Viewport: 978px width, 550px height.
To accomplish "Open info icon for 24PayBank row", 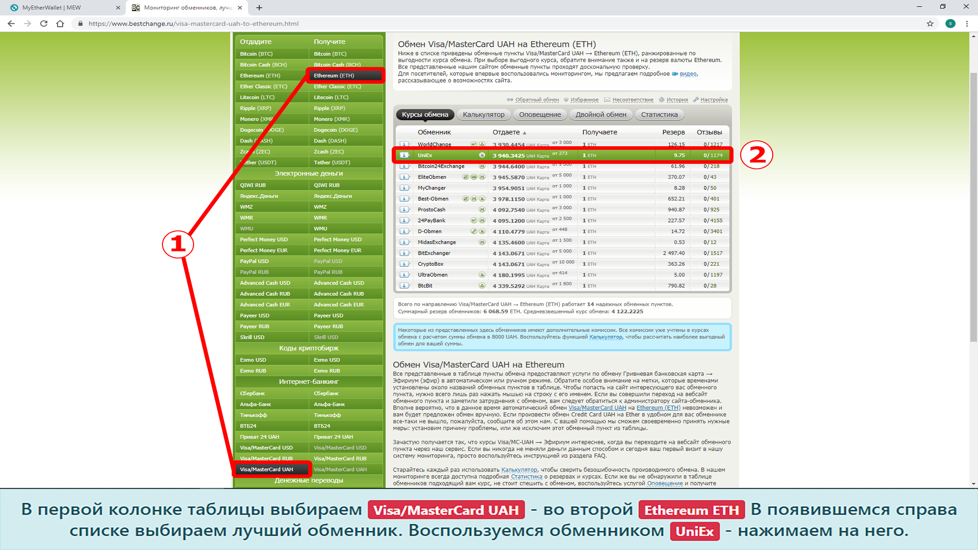I will [404, 221].
